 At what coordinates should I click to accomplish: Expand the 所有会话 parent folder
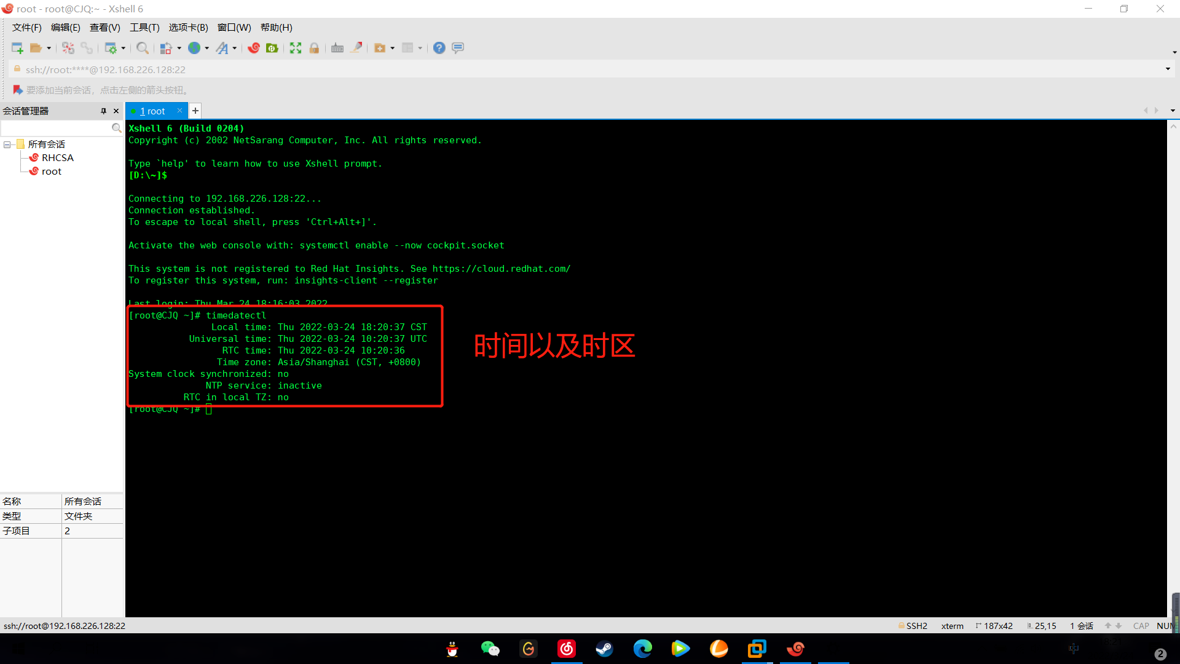[7, 143]
